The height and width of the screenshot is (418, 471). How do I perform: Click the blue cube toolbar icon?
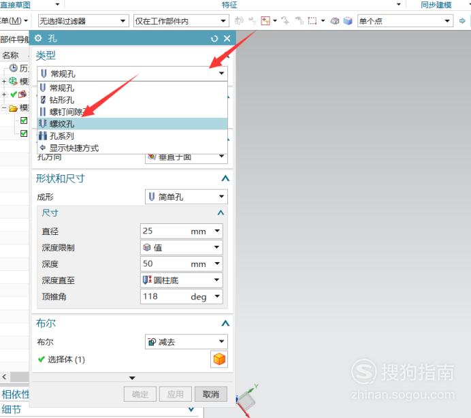click(348, 20)
